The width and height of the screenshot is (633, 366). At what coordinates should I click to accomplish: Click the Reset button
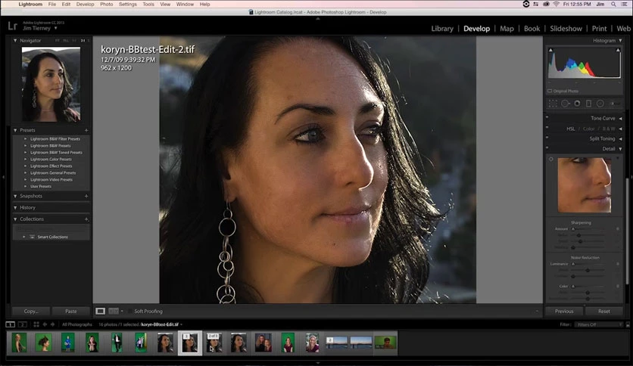coord(604,312)
